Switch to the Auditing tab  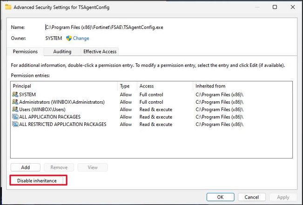pyautogui.click(x=62, y=52)
